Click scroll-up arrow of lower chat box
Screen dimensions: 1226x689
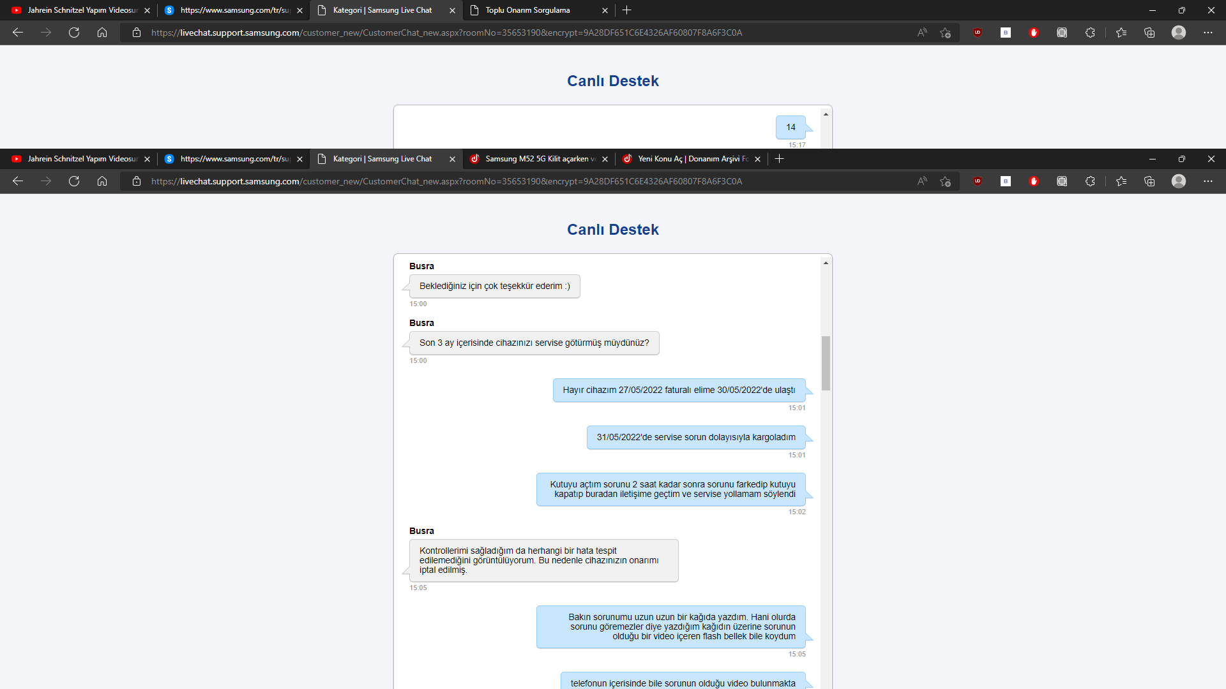click(x=826, y=263)
